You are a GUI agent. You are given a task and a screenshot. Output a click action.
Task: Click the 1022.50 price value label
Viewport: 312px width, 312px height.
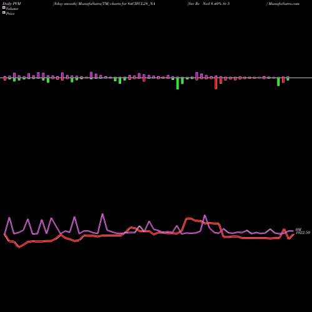303,233
